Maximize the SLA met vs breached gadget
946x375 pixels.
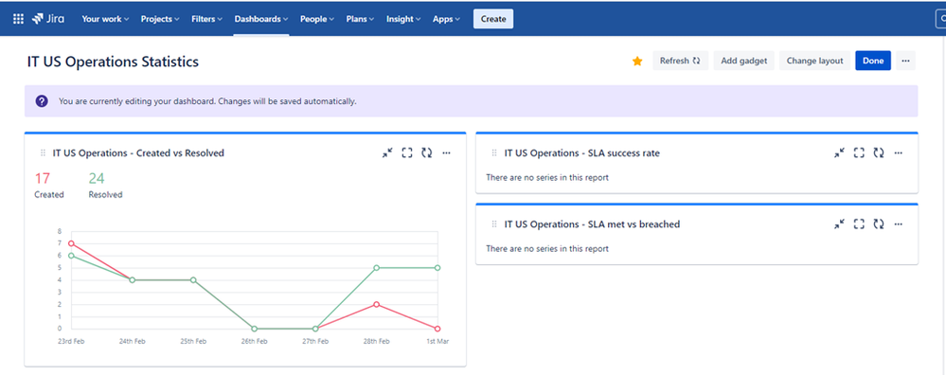coord(859,224)
